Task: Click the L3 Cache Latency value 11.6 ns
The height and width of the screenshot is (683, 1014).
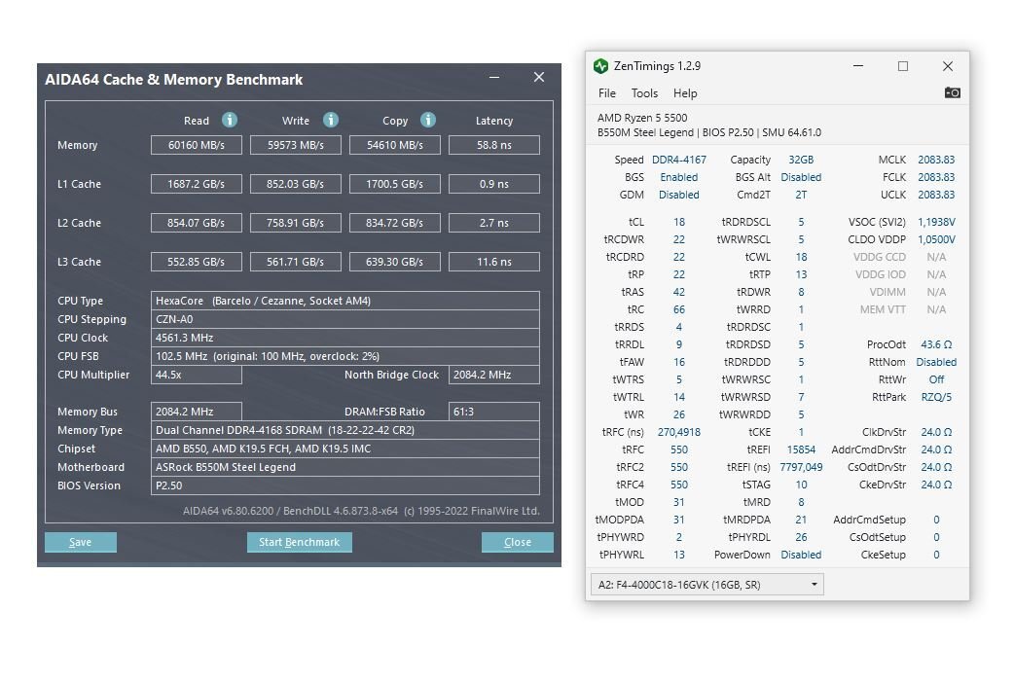Action: click(494, 262)
